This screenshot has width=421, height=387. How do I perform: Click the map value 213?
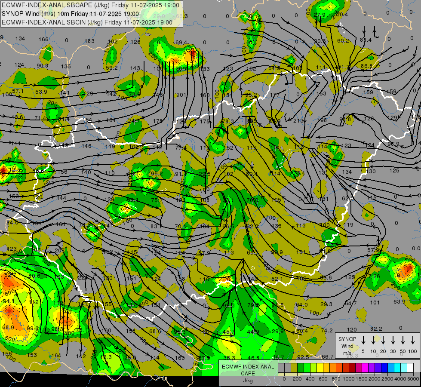pyautogui.click(x=298, y=120)
